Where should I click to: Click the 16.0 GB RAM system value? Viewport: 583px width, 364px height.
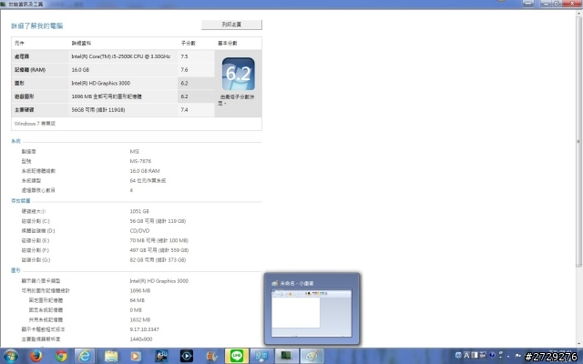pos(145,171)
